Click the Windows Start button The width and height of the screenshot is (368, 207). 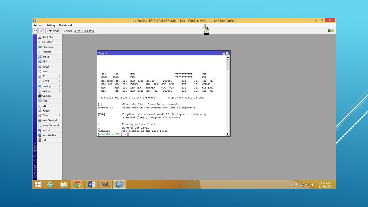38,185
